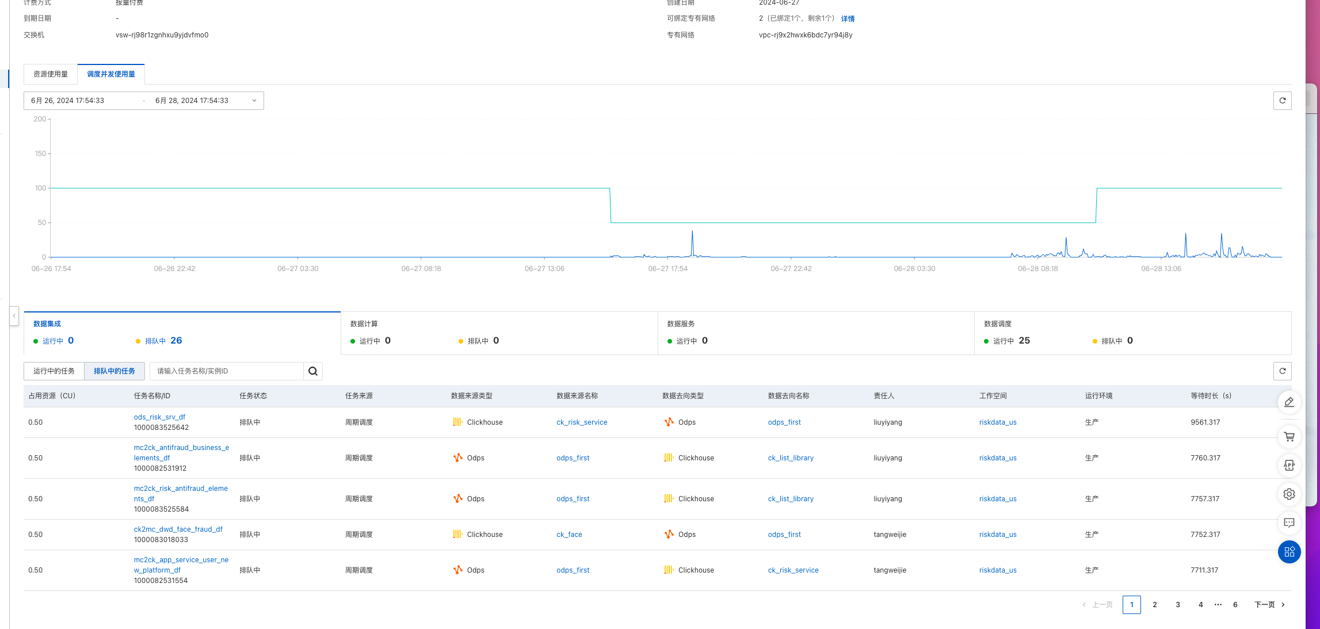The image size is (1320, 629).
Task: Click VPC ID vpc-rj9x2hwxk6bdc7yr94j8y
Action: [x=806, y=35]
